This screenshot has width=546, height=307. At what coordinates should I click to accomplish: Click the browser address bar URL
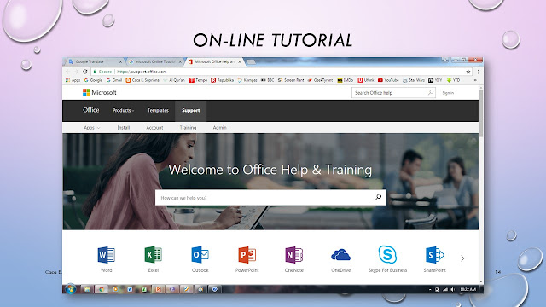(x=142, y=72)
